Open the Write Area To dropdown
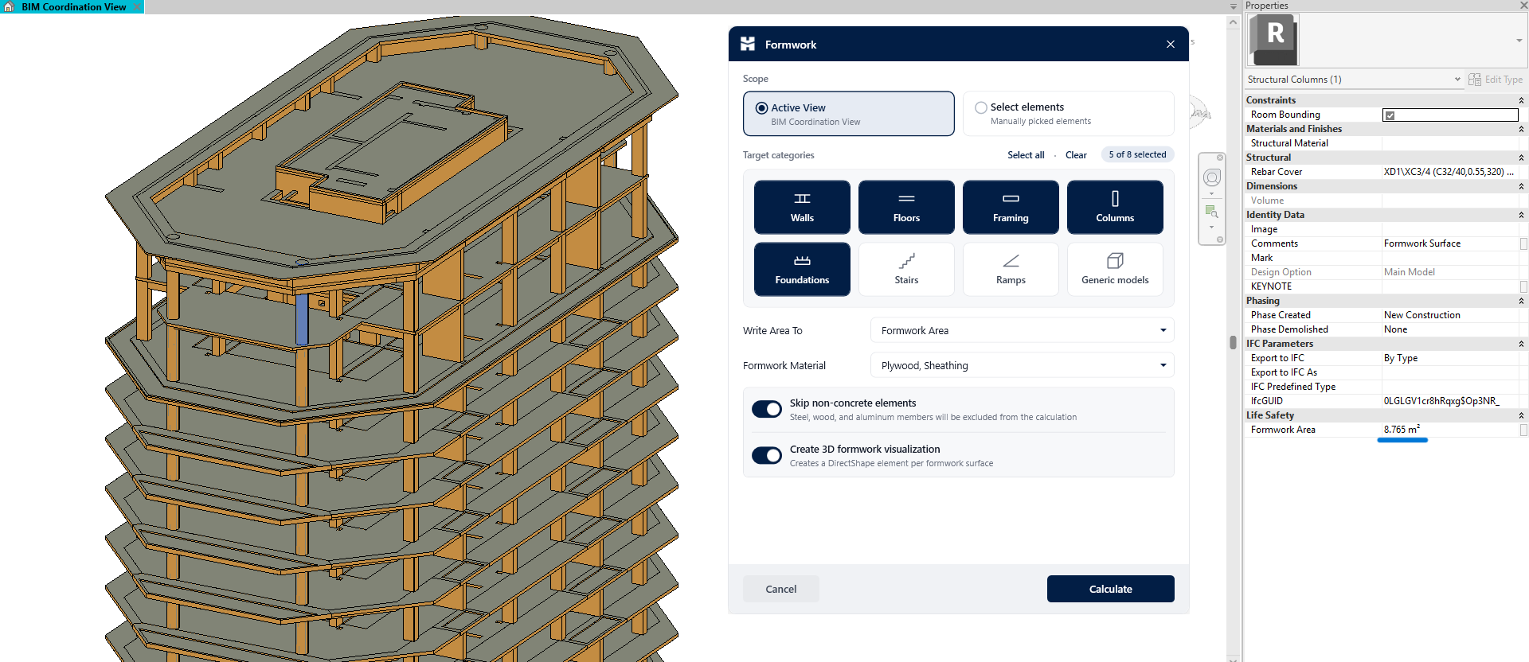 (1023, 330)
